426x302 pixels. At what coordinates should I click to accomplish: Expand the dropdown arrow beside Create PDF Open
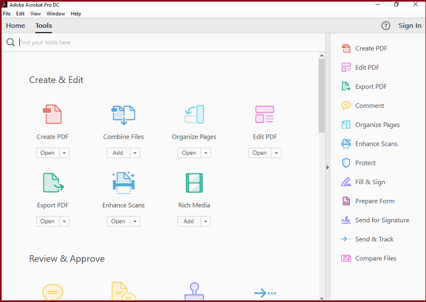click(x=64, y=153)
